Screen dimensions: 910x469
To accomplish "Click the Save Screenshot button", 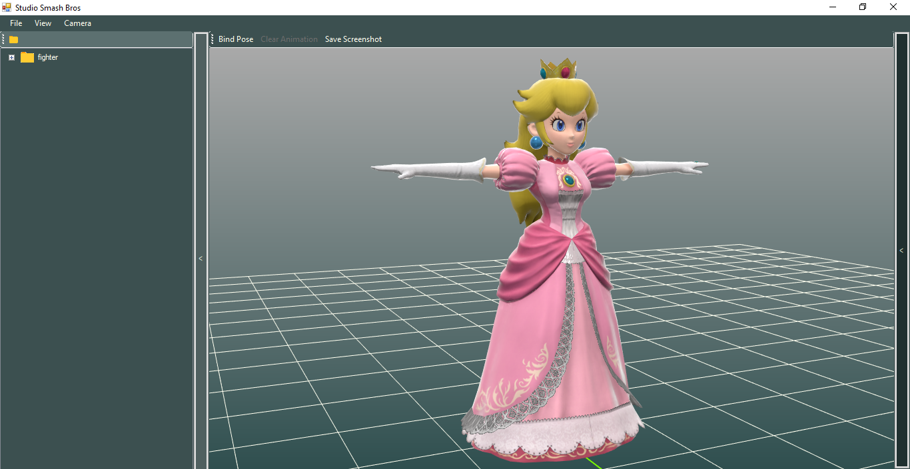I will [353, 39].
